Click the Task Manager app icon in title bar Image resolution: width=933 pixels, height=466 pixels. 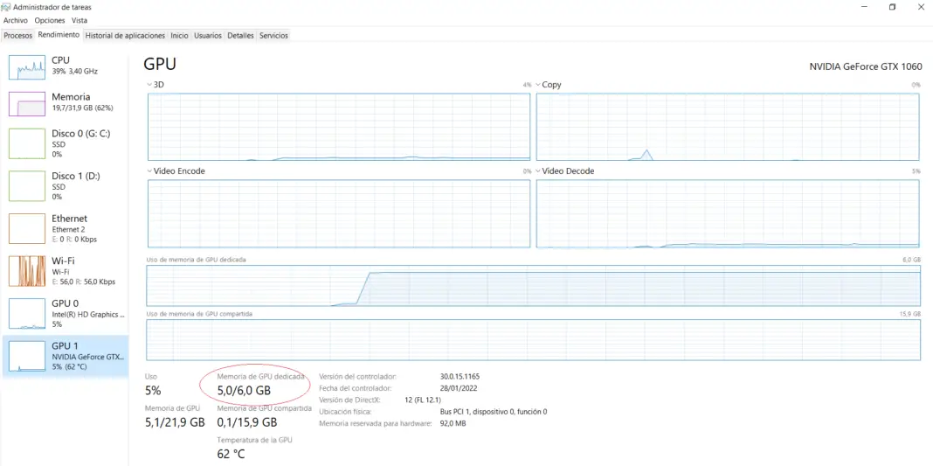(x=7, y=7)
